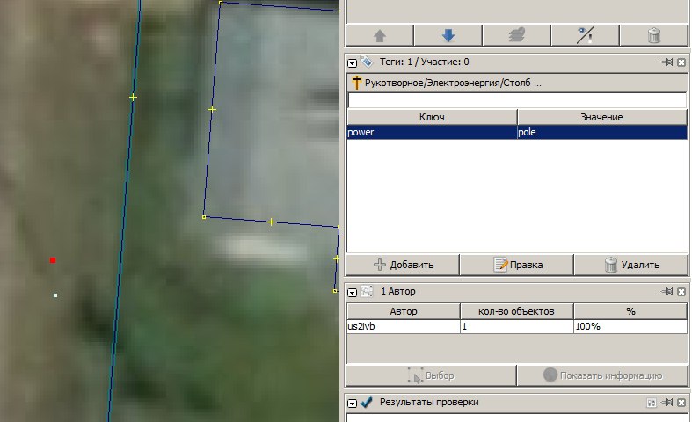692x422 pixels.
Task: Click the Добавить button
Action: [403, 265]
